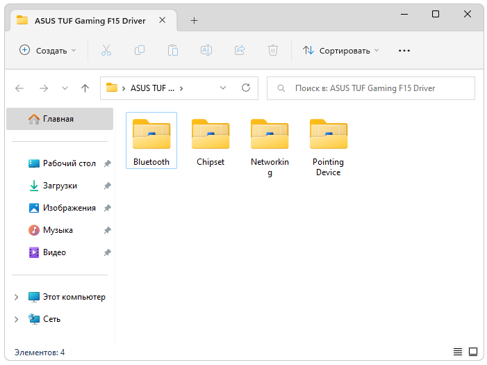Select the Bluetooth folder
Image resolution: width=487 pixels, height=365 pixels.
[151, 140]
